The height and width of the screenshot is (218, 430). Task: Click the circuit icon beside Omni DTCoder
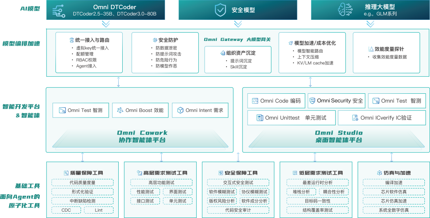click(59, 10)
